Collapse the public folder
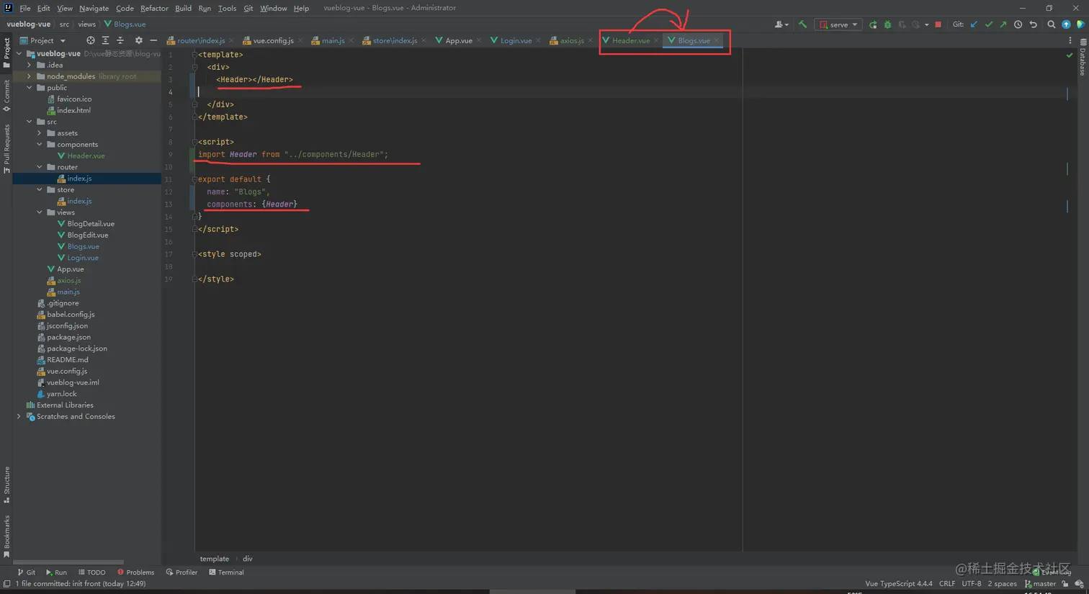 (x=30, y=88)
